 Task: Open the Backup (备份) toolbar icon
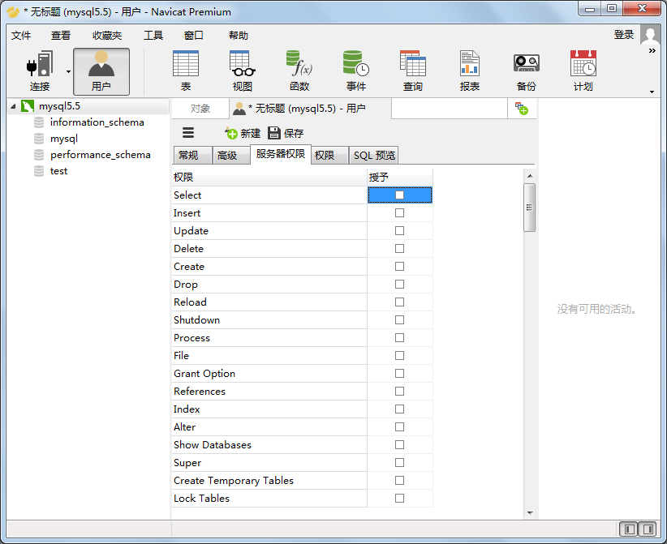(527, 71)
